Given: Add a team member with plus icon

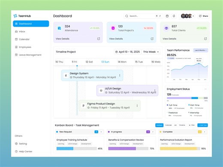Looking at the screenshot, I should point(193,16).
